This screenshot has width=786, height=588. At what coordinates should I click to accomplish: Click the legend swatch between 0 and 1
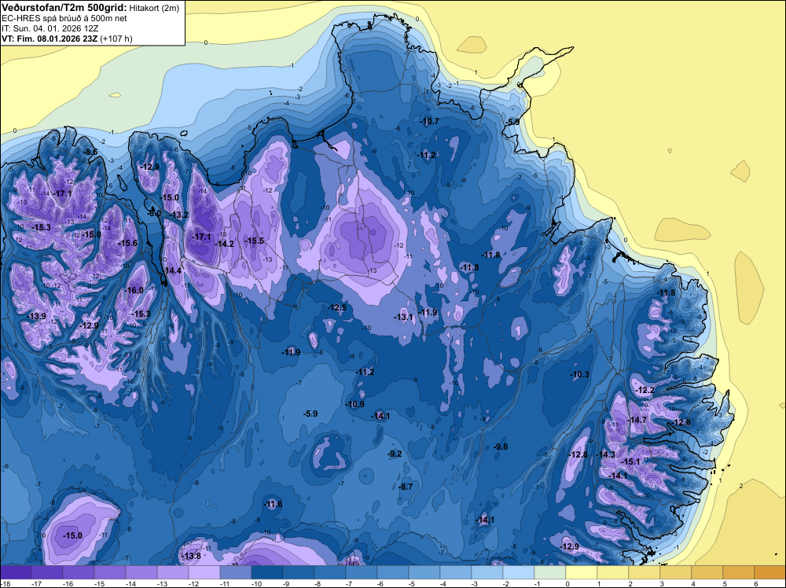[x=582, y=572]
